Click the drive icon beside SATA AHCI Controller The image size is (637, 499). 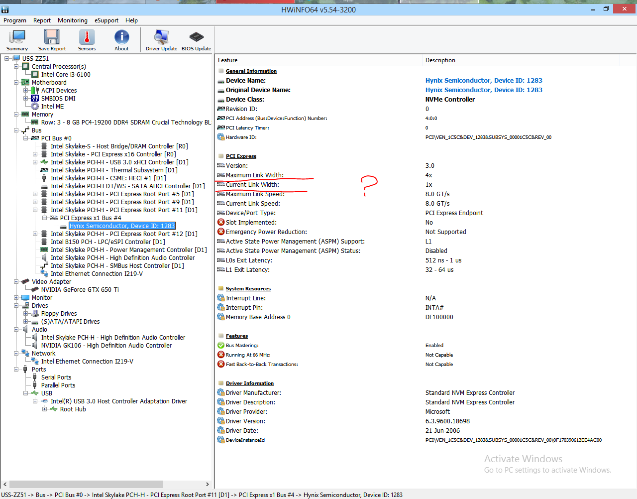pos(44,186)
